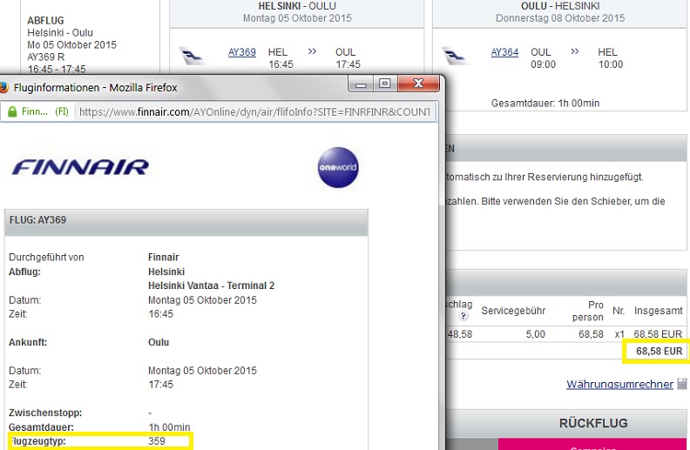Click the 'AY369 R' text in left panel
690x450 pixels.
click(x=46, y=57)
